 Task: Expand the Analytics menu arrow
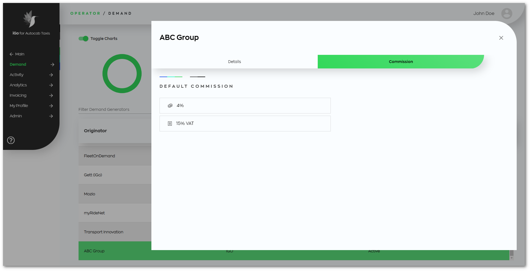[51, 85]
